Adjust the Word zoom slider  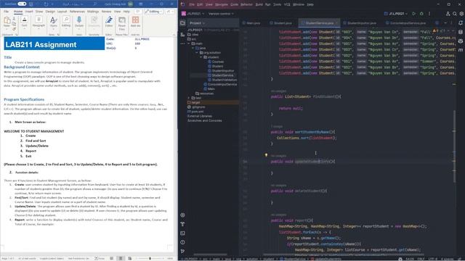coord(150,258)
